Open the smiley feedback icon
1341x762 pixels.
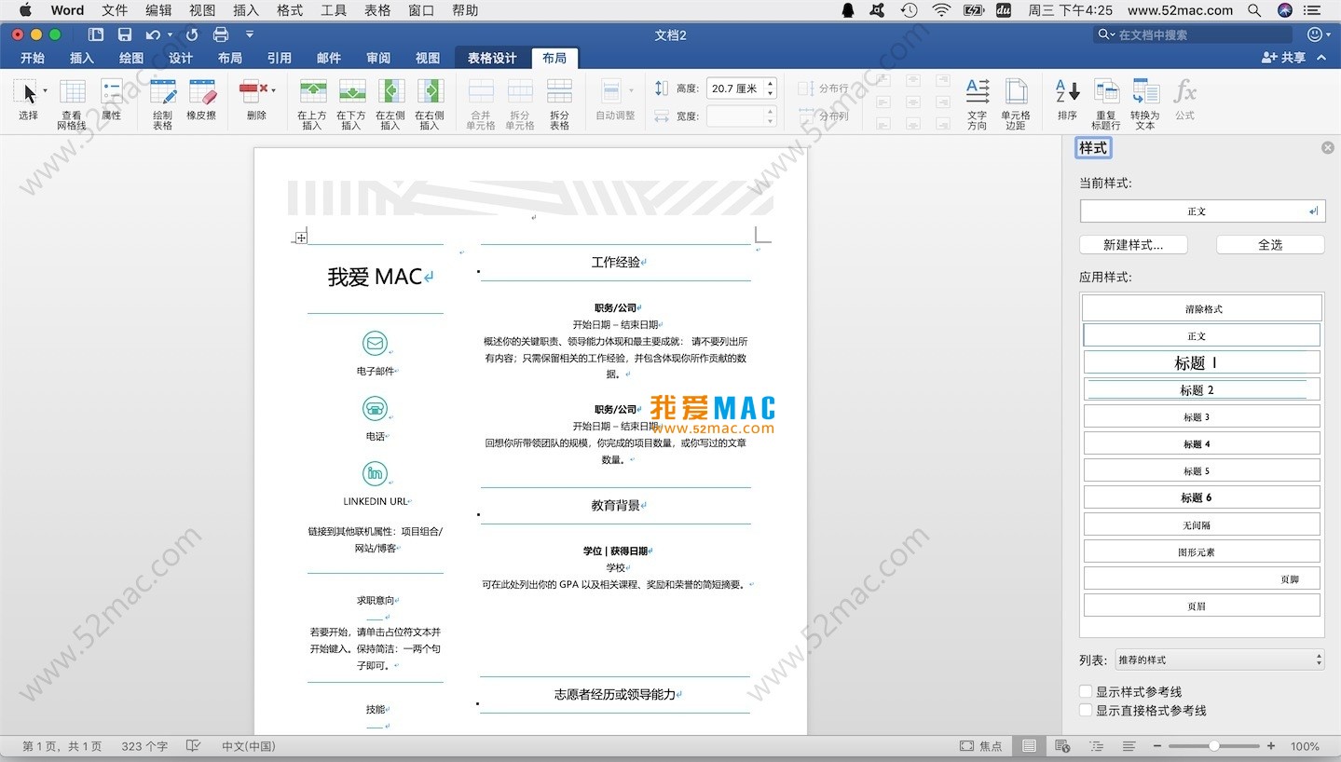(x=1315, y=34)
